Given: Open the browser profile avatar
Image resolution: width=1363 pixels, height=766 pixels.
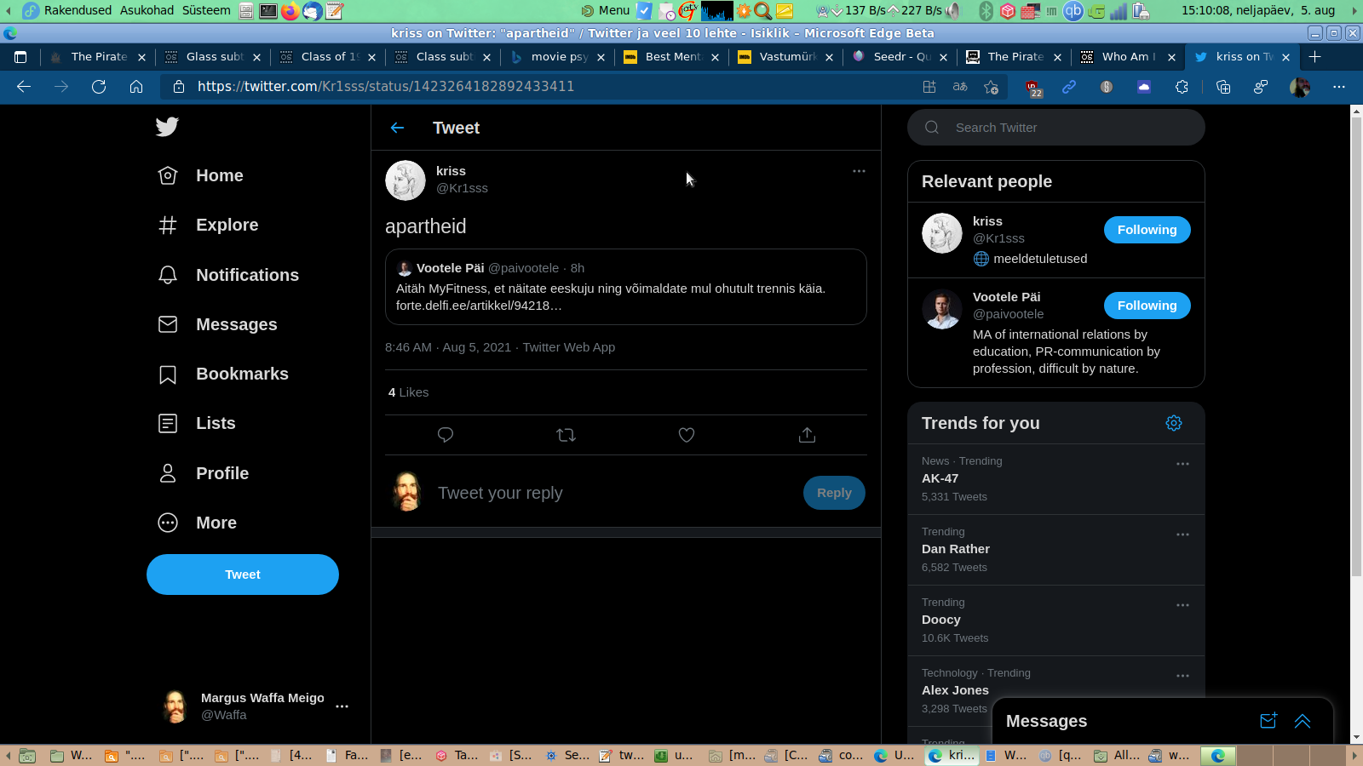Looking at the screenshot, I should 1300,87.
